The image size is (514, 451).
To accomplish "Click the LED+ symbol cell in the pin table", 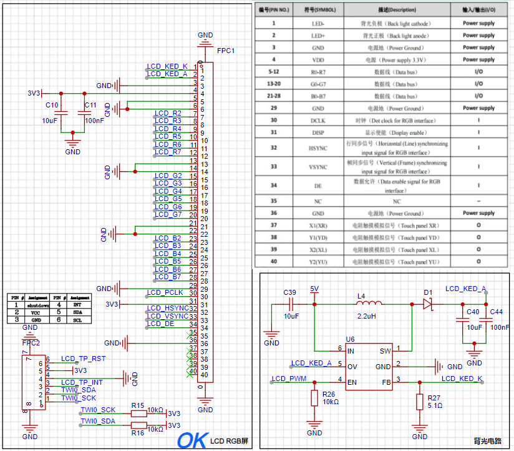I will click(x=318, y=36).
